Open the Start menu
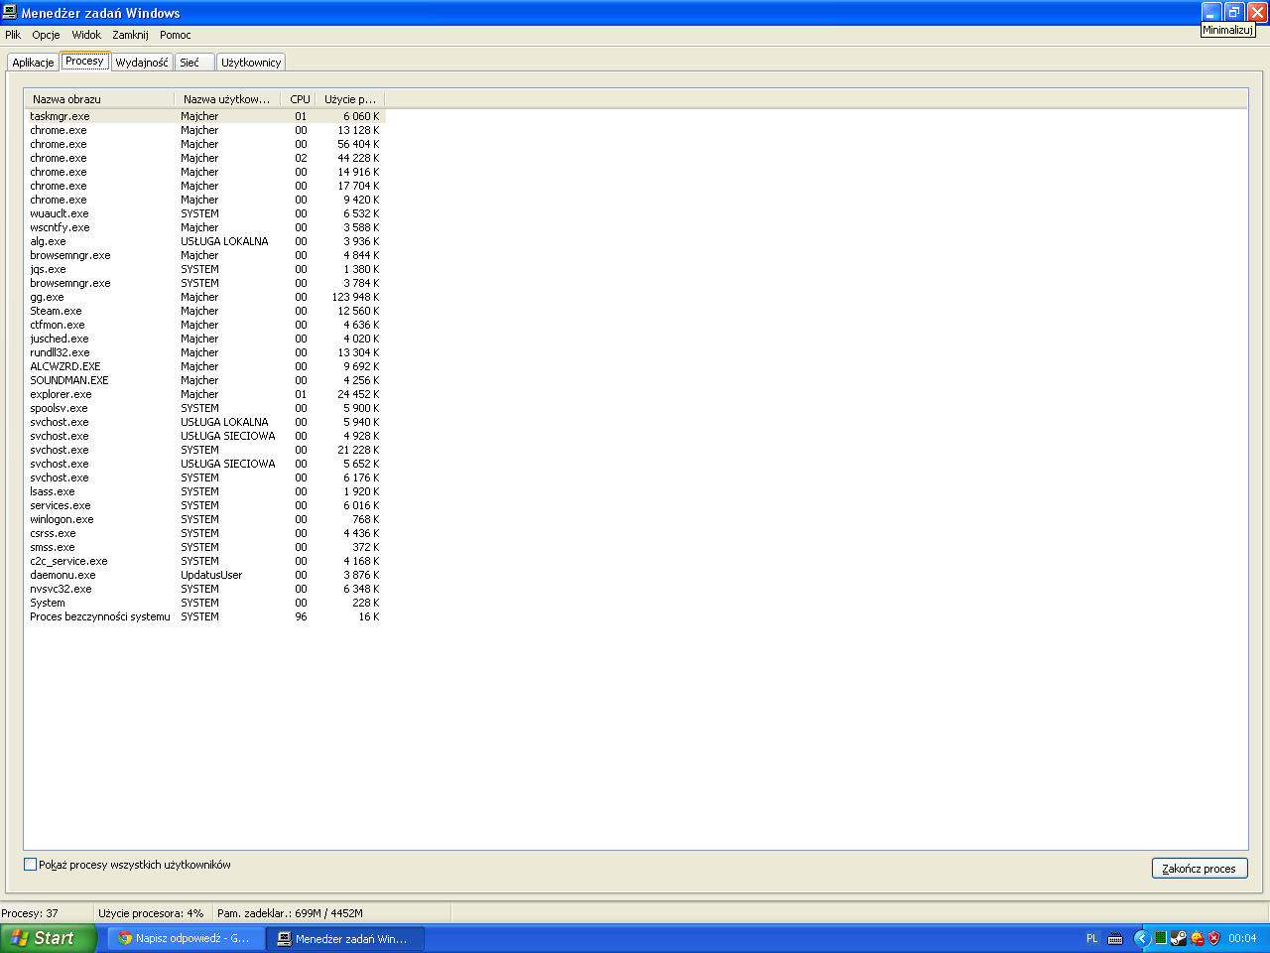 49,938
